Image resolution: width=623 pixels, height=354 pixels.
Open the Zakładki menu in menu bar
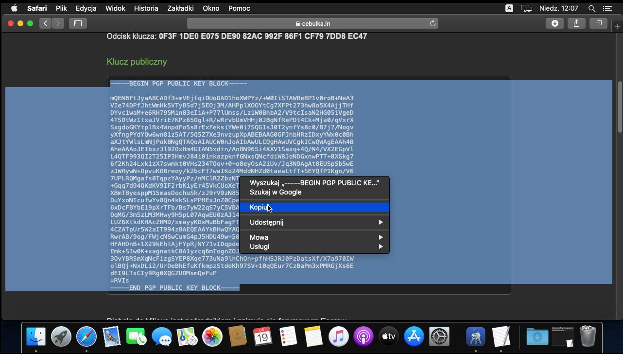click(180, 8)
